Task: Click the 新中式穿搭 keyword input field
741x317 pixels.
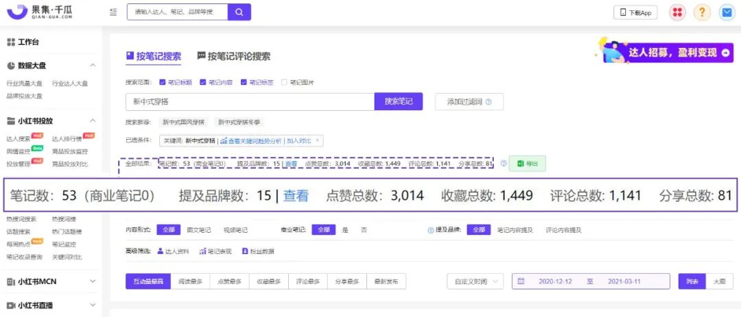Action: tap(250, 101)
